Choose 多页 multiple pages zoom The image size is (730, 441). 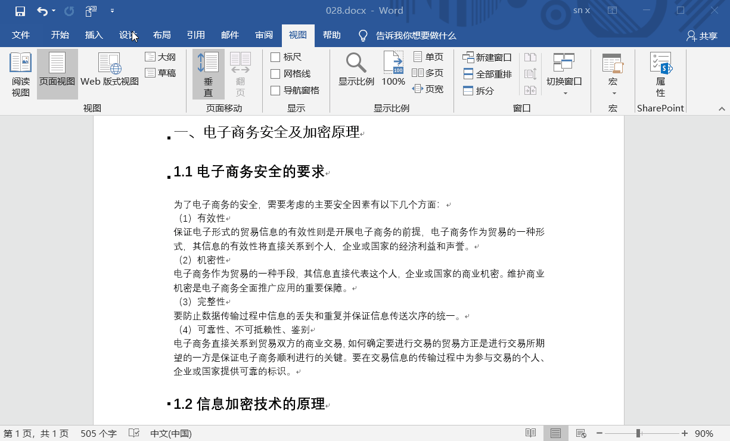click(428, 73)
